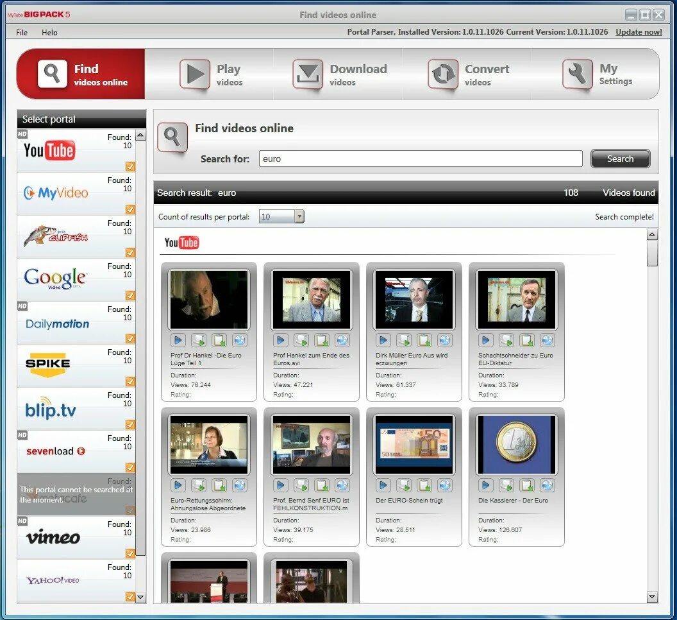Click page-with-green-arrow icon under 'Prof. Bernd Senf EURO'

[x=301, y=485]
